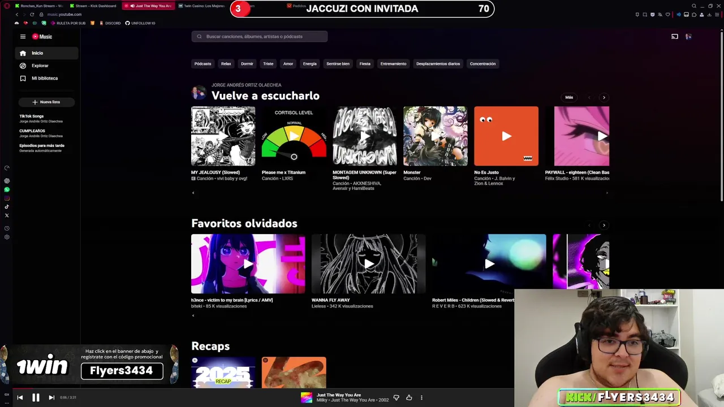Open browser history clock icon in sidebar

(x=7, y=228)
